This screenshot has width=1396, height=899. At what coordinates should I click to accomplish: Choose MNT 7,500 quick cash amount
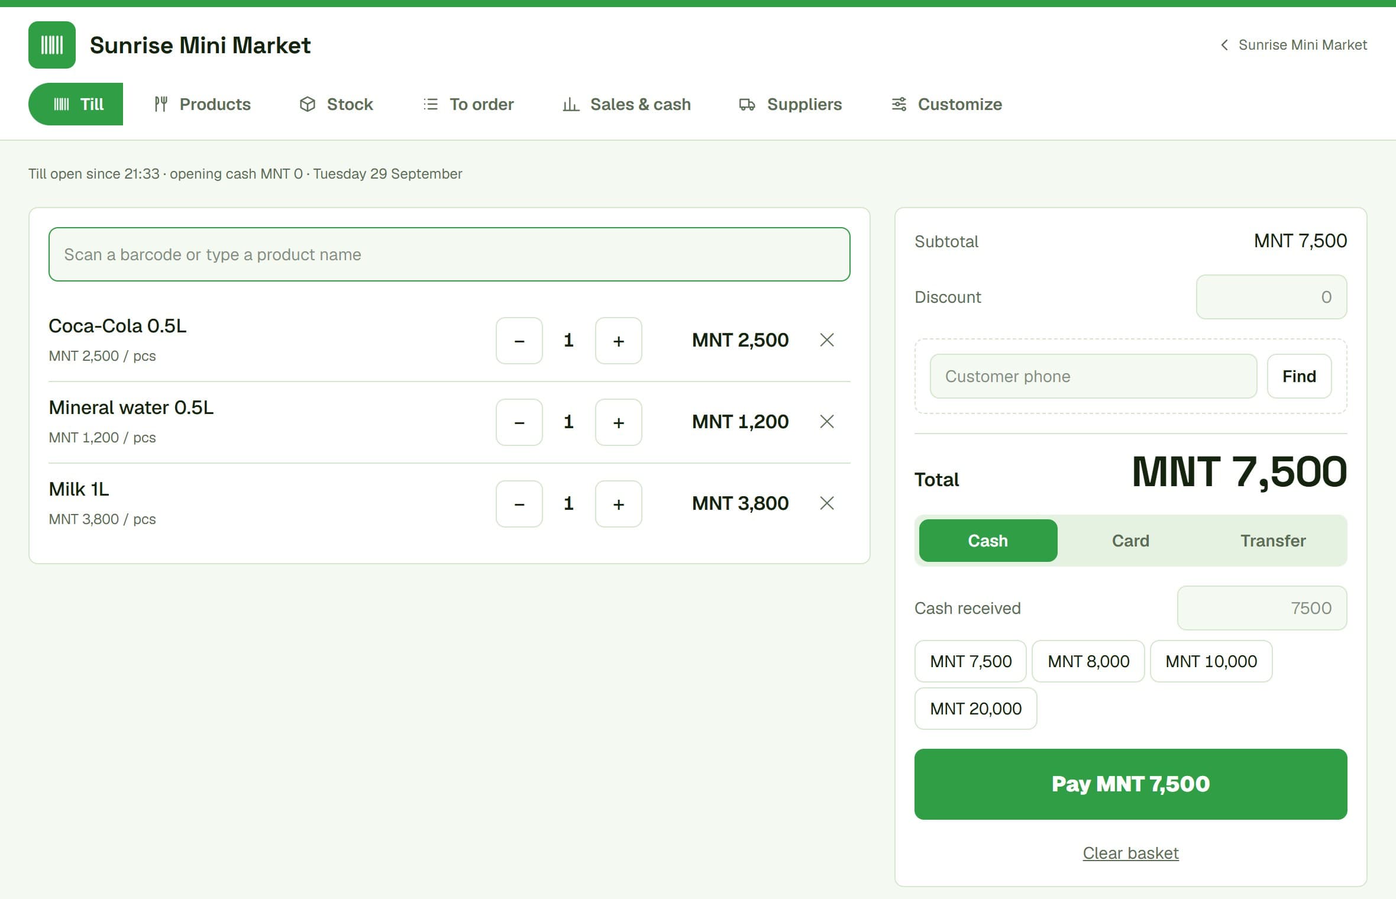click(x=971, y=661)
